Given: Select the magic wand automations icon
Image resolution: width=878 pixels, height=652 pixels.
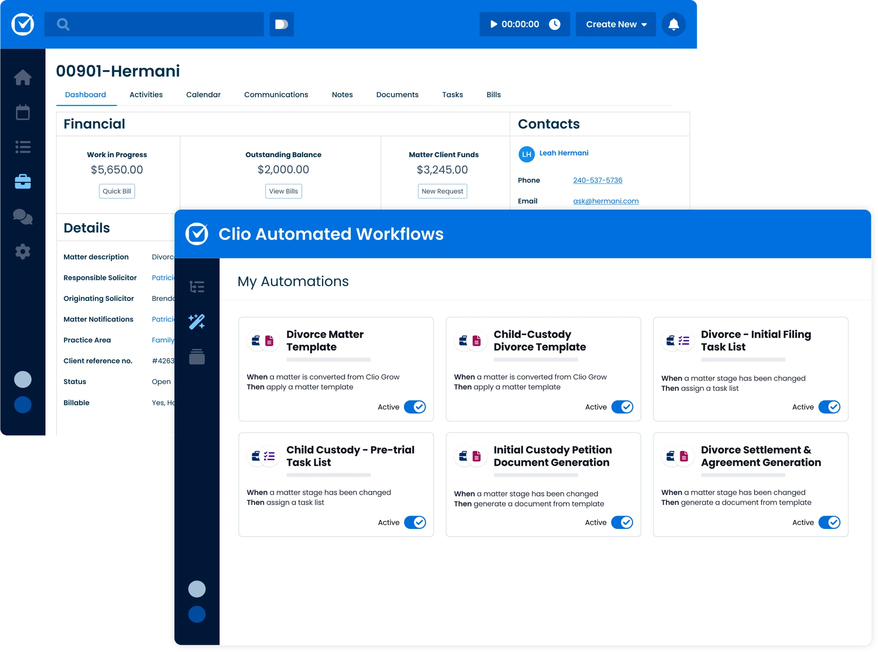Looking at the screenshot, I should pyautogui.click(x=197, y=321).
